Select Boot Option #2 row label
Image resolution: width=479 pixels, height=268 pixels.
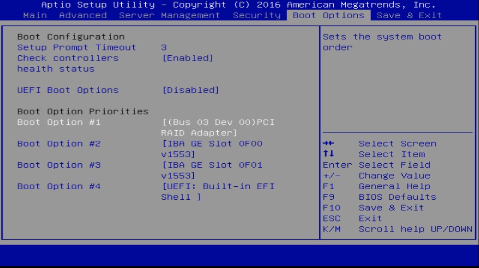click(59, 144)
